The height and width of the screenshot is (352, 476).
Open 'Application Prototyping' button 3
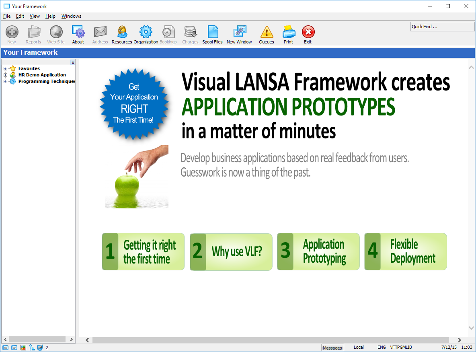[x=318, y=252]
